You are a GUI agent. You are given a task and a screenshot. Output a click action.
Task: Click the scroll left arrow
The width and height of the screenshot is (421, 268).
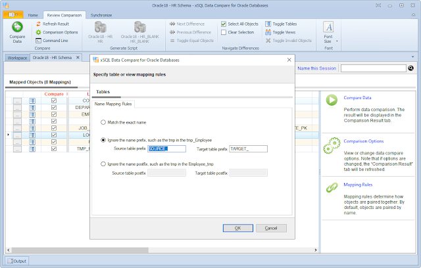[9, 250]
